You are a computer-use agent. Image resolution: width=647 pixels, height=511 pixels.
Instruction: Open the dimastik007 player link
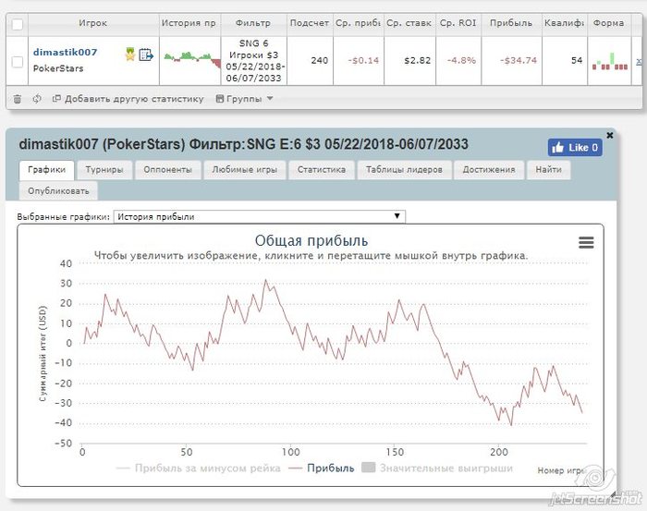pos(66,53)
